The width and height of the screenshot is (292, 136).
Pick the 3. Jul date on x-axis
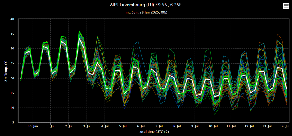pos(87,126)
